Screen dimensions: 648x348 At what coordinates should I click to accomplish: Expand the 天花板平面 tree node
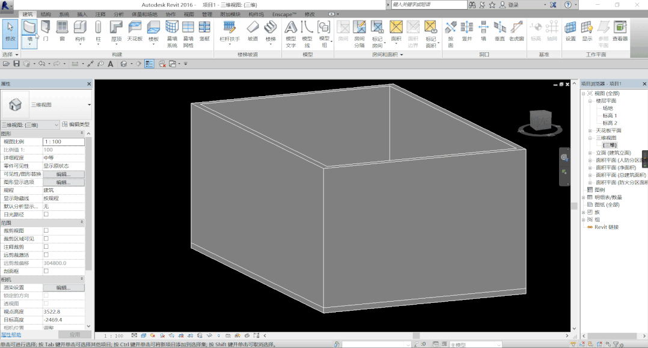590,130
